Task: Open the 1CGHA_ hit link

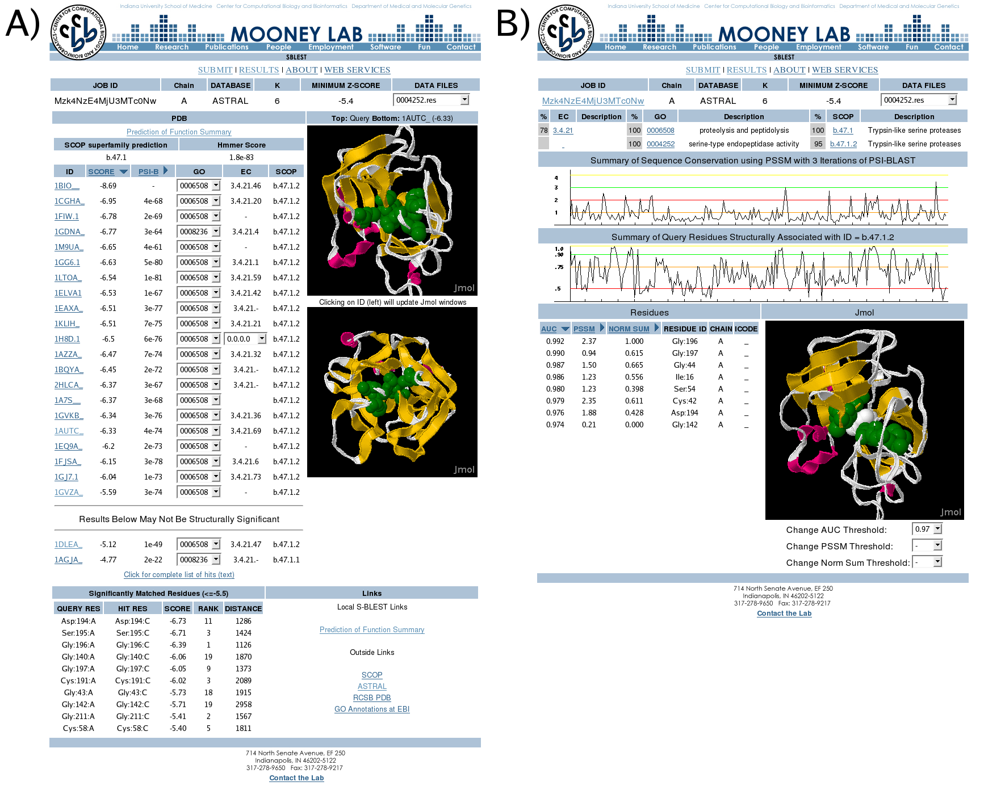Action: 69,201
